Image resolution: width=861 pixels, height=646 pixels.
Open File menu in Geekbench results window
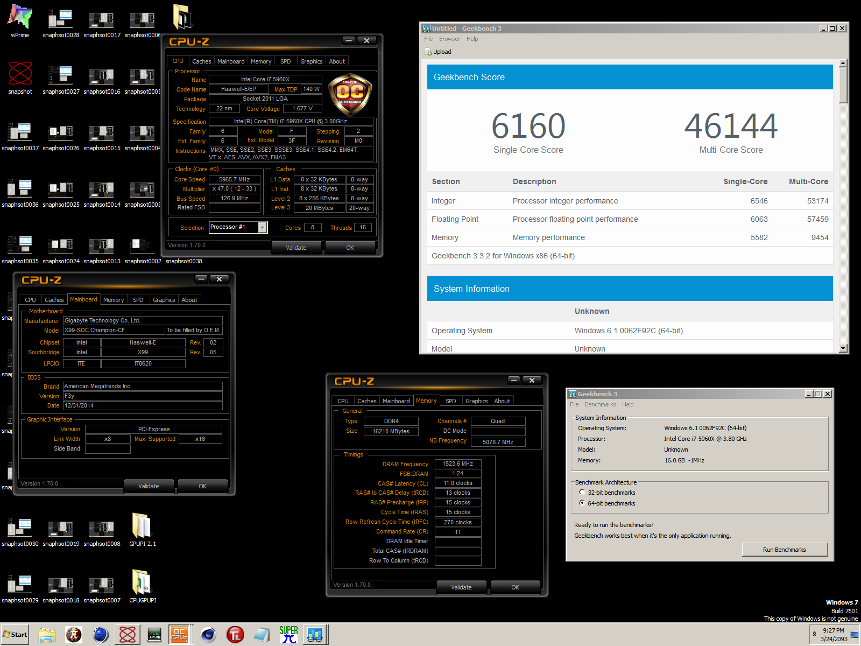pyautogui.click(x=428, y=39)
